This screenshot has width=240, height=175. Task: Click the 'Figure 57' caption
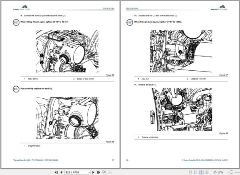tap(224, 75)
